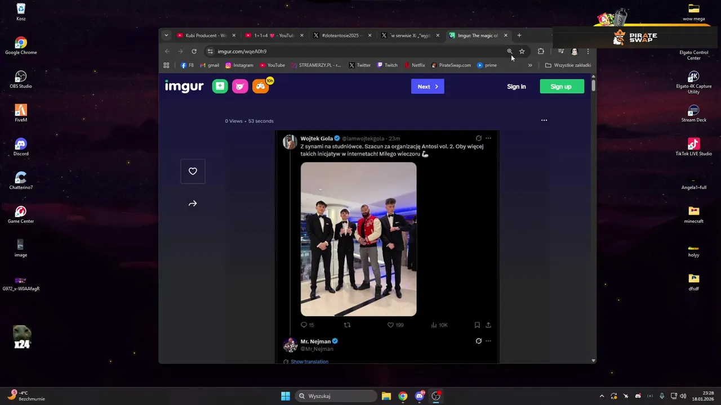Viewport: 721px width, 405px height.
Task: Like the post with heart icon
Action: point(193,171)
